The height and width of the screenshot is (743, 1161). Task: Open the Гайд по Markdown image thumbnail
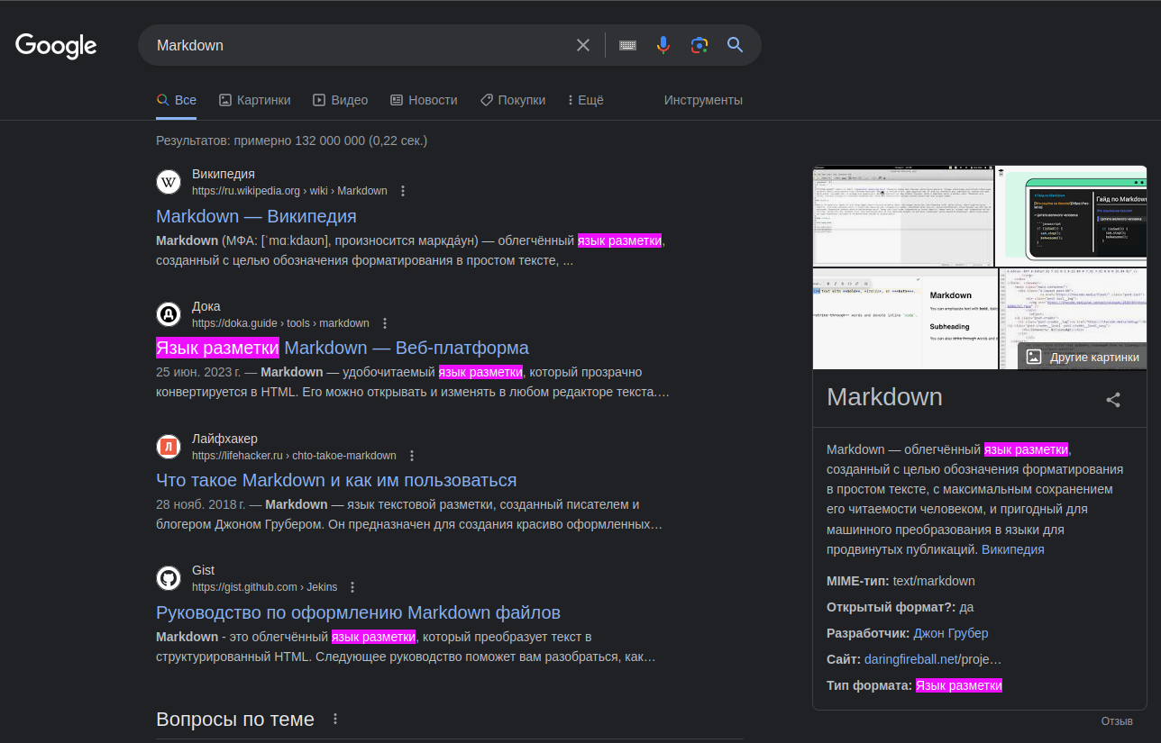pyautogui.click(x=1071, y=215)
